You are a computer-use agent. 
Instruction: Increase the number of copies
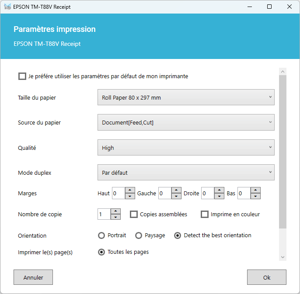(x=115, y=211)
